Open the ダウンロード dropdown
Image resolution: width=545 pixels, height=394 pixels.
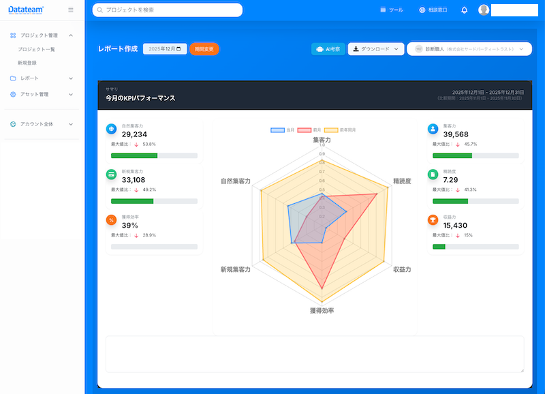[376, 49]
